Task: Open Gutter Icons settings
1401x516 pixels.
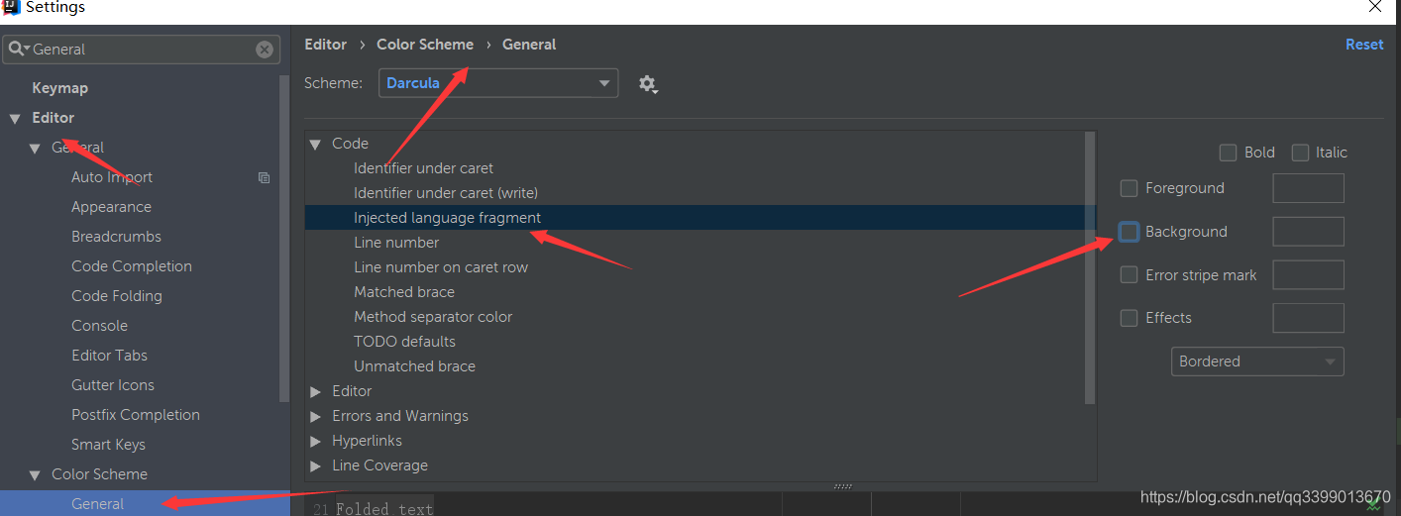Action: [113, 385]
